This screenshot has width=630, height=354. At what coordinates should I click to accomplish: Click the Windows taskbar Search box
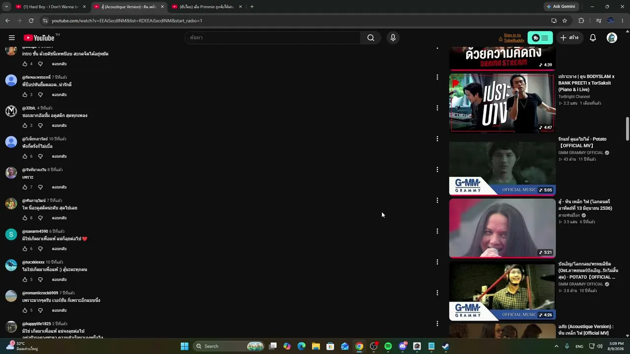point(230,346)
